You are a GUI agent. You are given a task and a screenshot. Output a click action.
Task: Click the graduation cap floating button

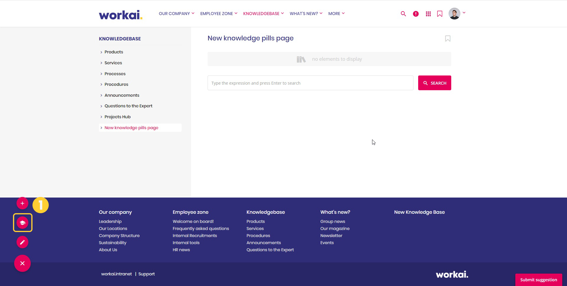(x=22, y=223)
